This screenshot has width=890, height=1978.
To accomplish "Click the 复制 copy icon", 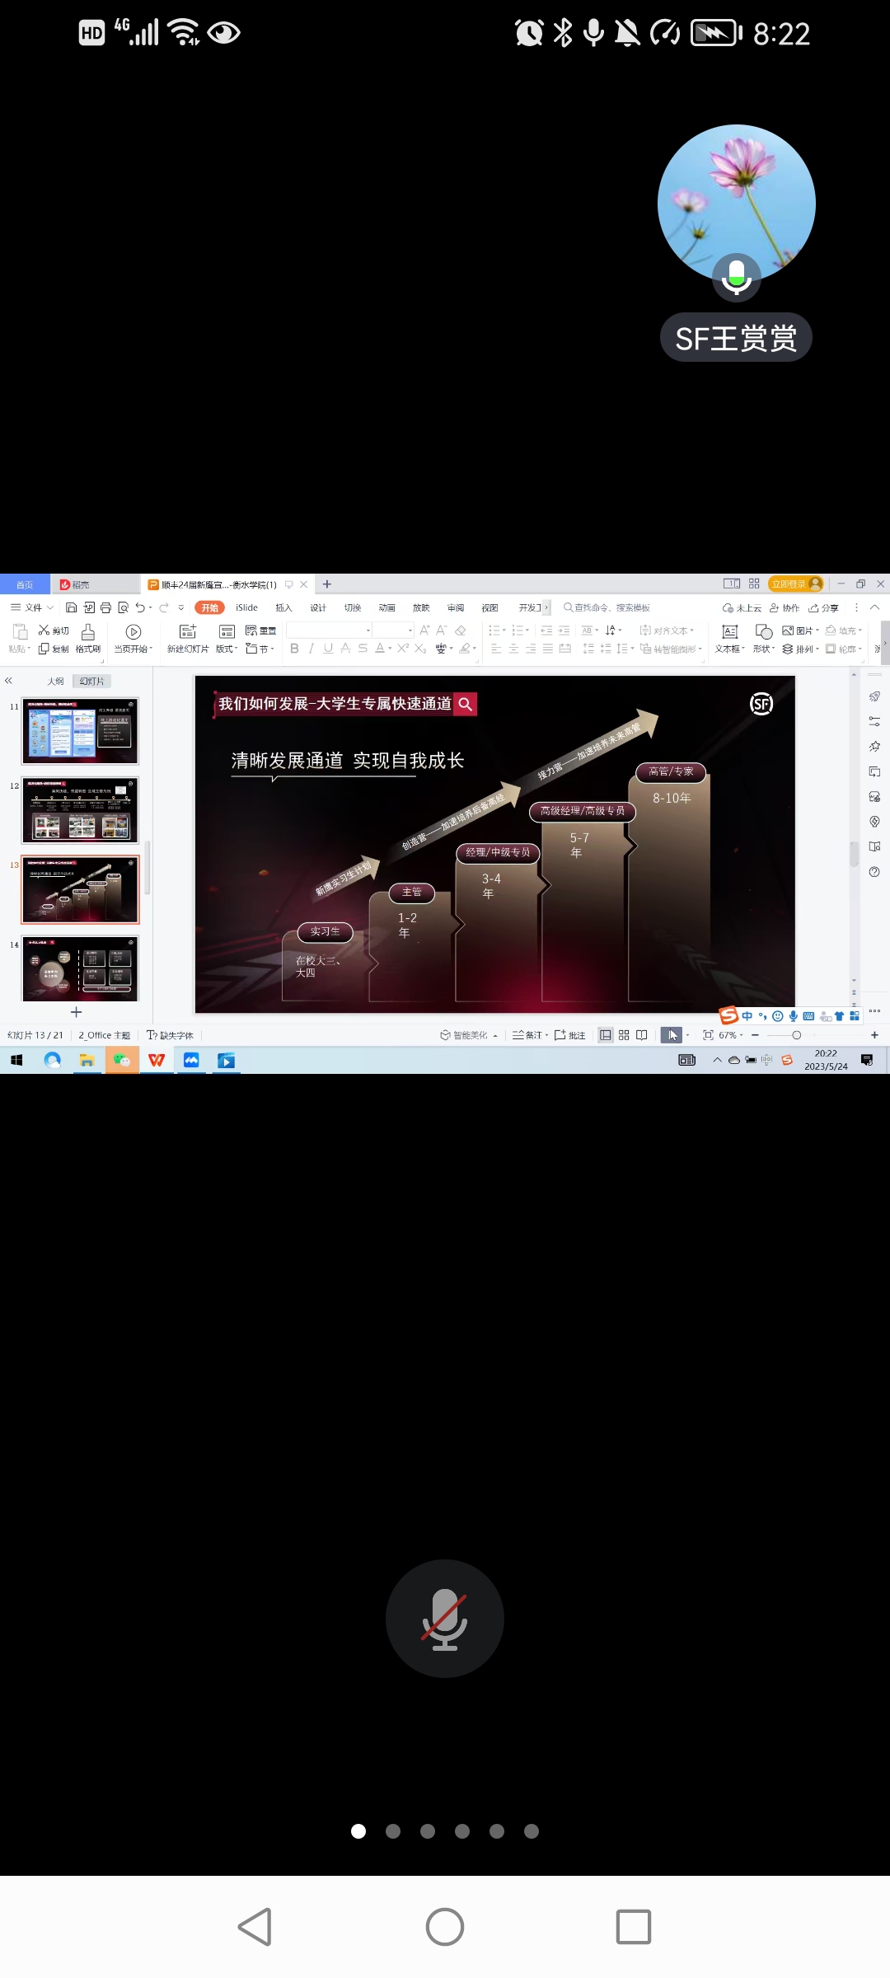I will coord(44,649).
